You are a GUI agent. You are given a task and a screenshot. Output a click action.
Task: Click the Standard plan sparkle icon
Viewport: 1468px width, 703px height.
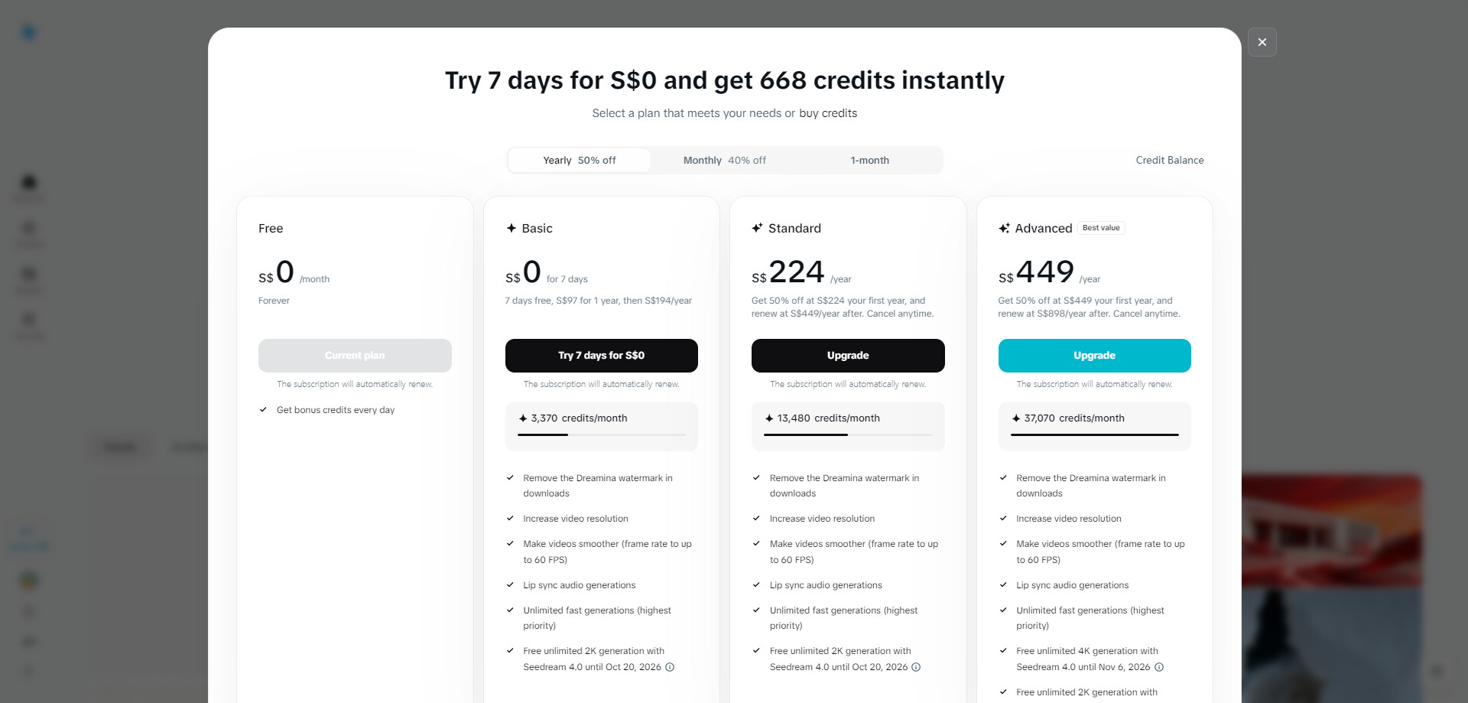(x=757, y=228)
